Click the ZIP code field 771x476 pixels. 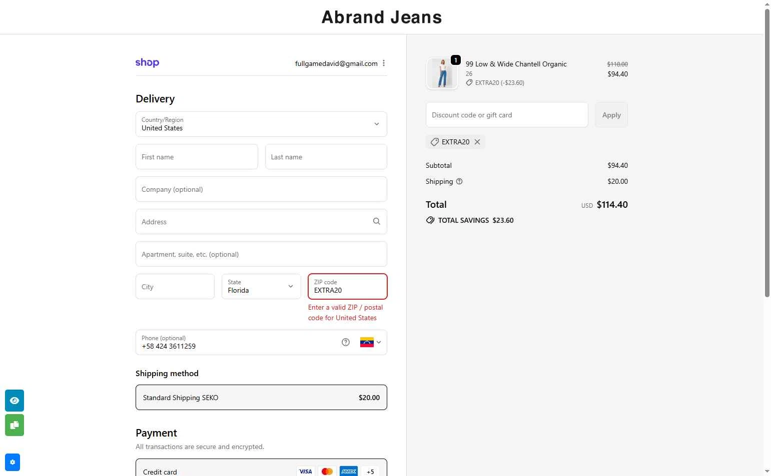348,286
